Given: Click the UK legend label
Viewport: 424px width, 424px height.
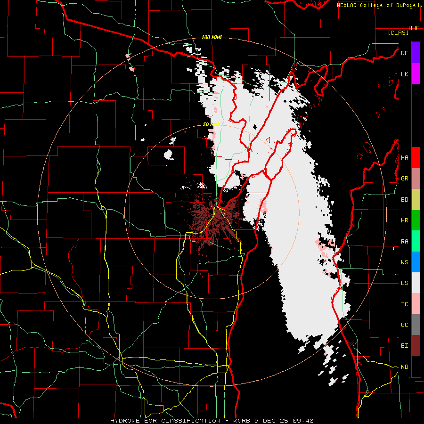Looking at the screenshot, I should coord(404,74).
